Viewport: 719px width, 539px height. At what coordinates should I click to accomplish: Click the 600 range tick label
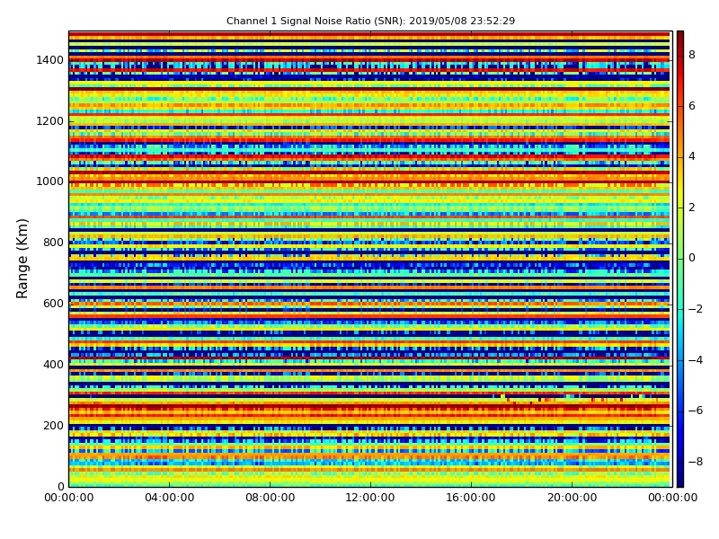tap(53, 304)
